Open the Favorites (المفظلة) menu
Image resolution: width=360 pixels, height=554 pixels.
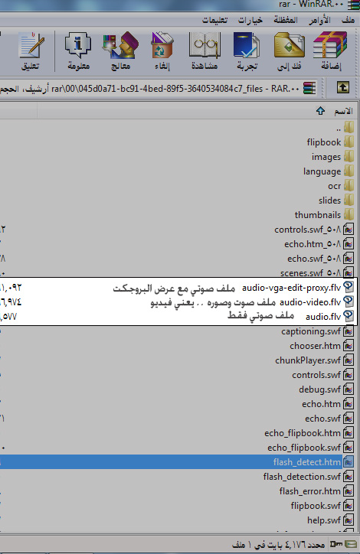click(286, 20)
